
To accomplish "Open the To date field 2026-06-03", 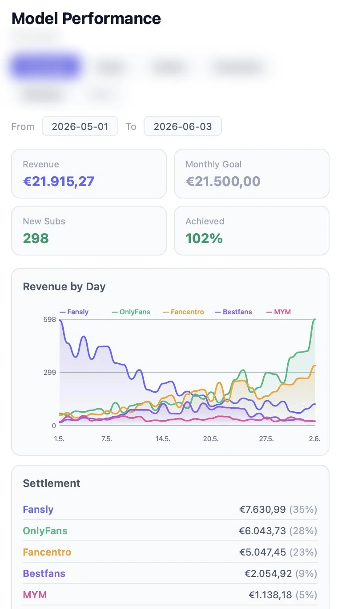I will coord(182,126).
